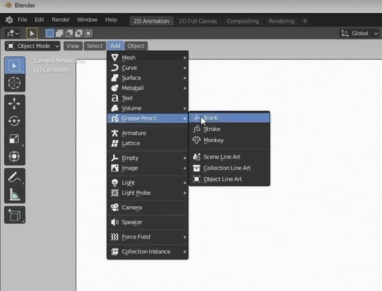
Task: Expand the Metaball submenu
Action: click(147, 88)
